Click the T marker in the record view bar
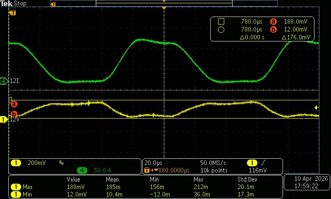Viewport: 331px width, 199px height. [x=53, y=4]
